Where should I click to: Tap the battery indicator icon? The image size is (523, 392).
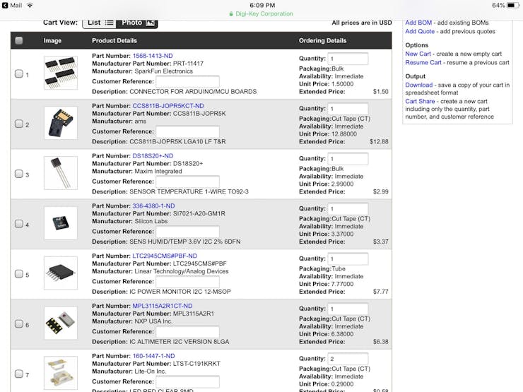(x=511, y=6)
